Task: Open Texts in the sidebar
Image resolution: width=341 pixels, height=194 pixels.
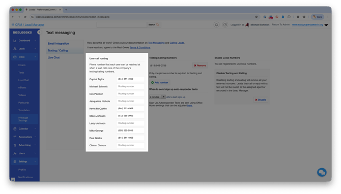Action: pyautogui.click(x=21, y=73)
